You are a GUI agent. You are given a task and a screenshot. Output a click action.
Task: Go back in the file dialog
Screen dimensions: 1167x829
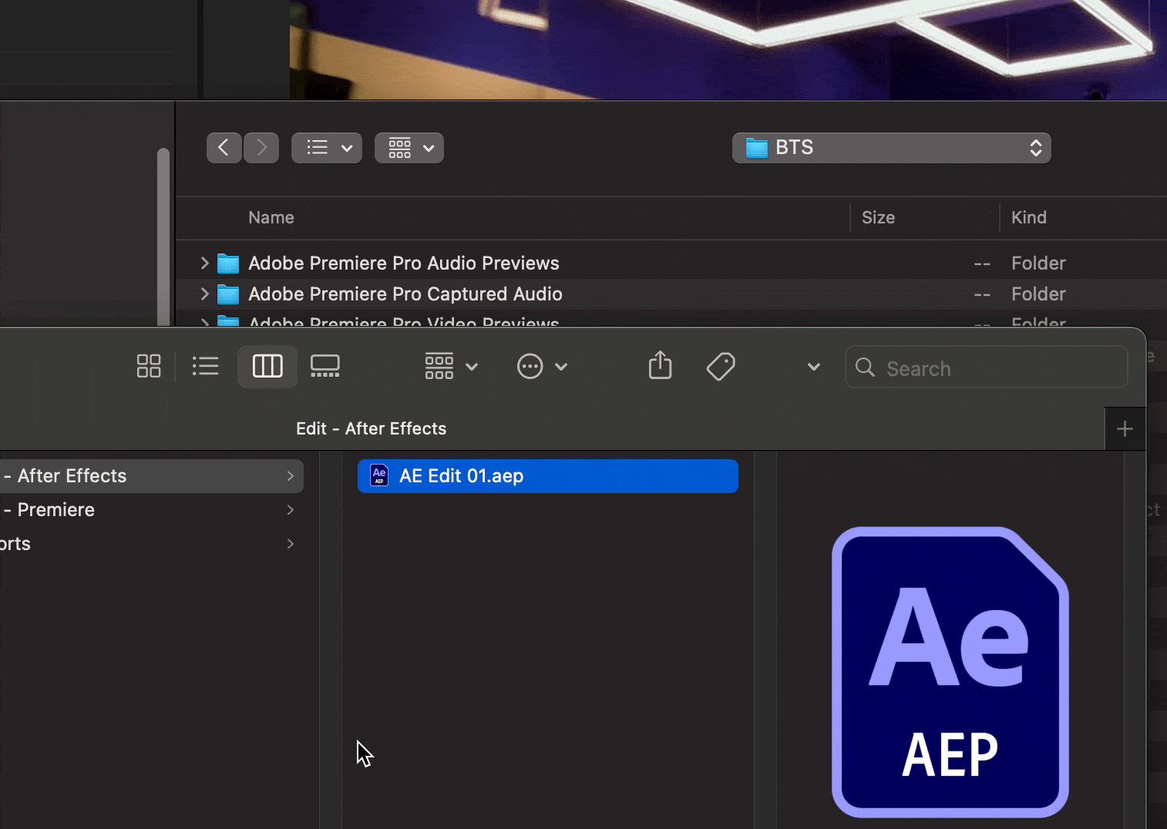[x=224, y=147]
